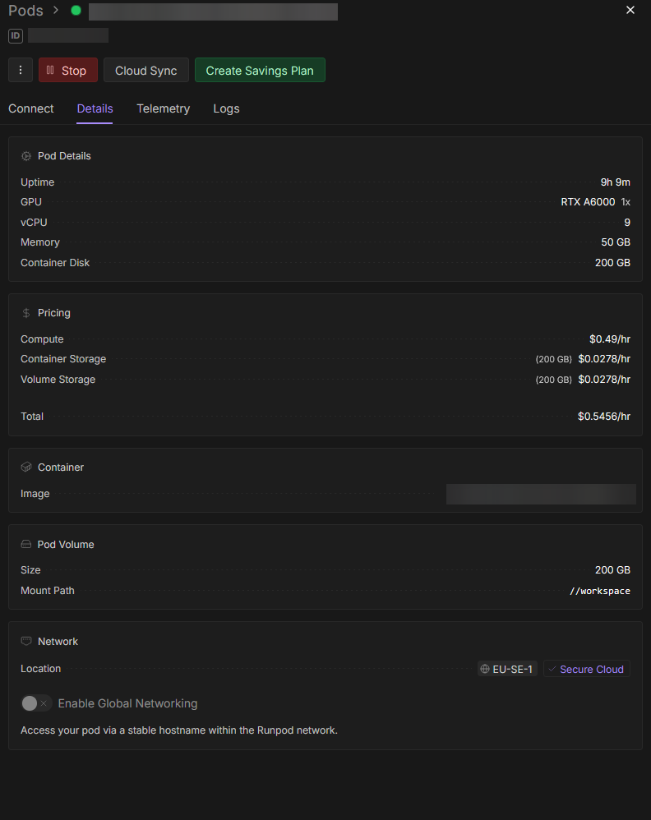Click the ID badge icon
Viewport: 651px width, 820px height.
click(16, 35)
